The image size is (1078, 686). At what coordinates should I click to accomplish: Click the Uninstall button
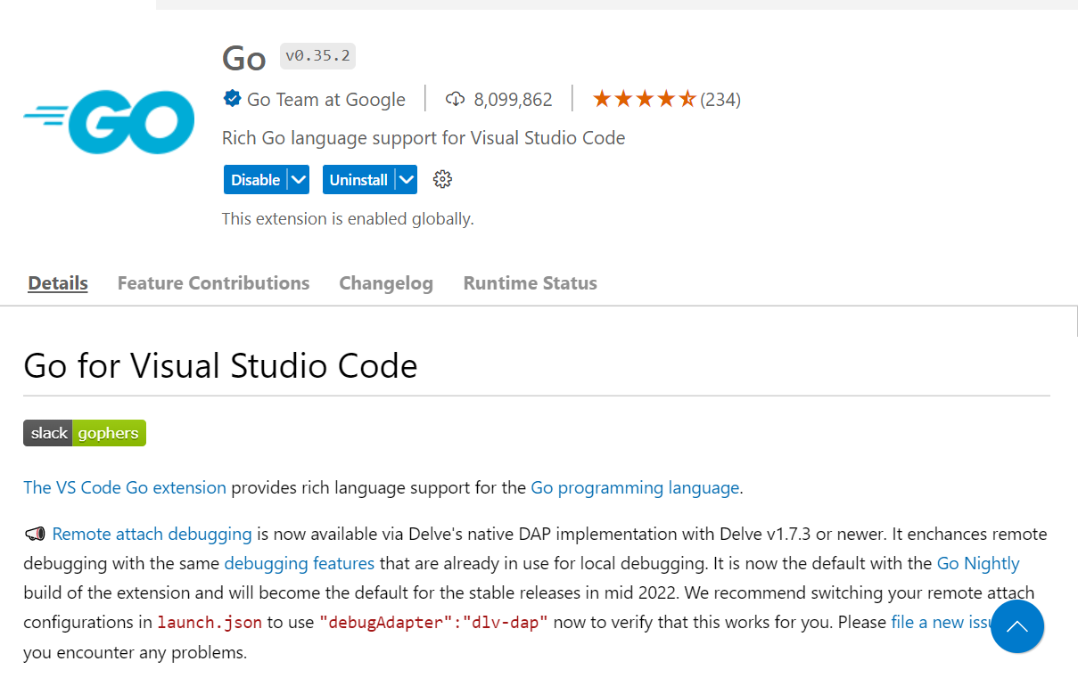coord(358,180)
